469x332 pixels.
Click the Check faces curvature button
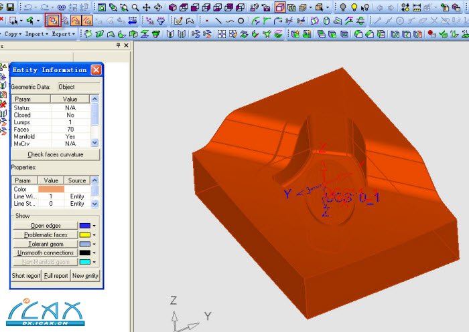56,154
